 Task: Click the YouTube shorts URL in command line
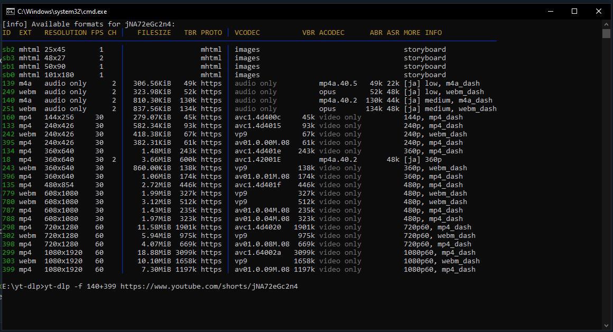tap(209, 286)
